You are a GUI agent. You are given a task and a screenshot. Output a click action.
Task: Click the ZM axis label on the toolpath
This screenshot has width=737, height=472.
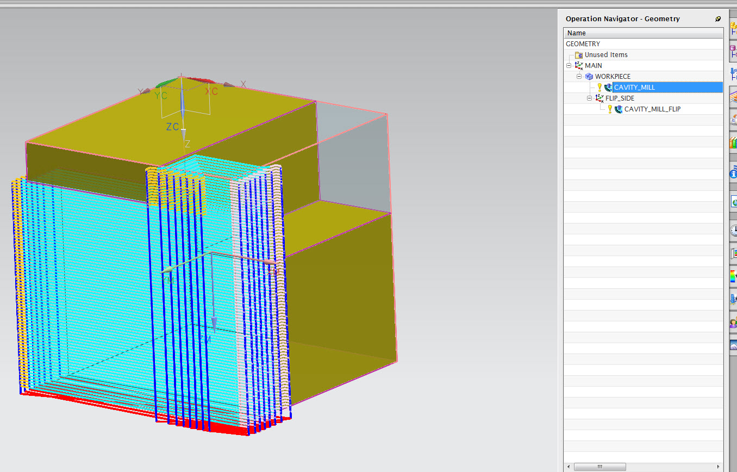click(x=204, y=339)
